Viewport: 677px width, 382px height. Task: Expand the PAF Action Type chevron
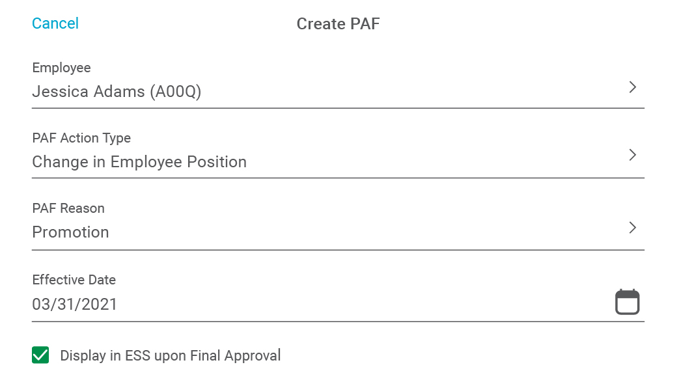coord(633,155)
